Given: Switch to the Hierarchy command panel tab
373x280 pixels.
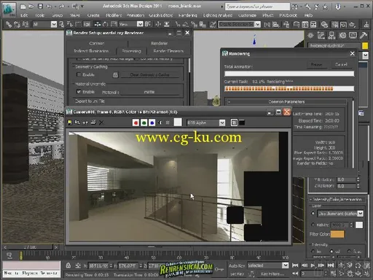Looking at the screenshot, I should 331,36.
